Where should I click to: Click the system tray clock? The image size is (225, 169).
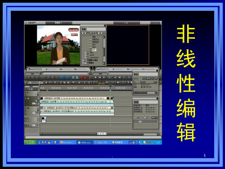[x=158, y=142]
